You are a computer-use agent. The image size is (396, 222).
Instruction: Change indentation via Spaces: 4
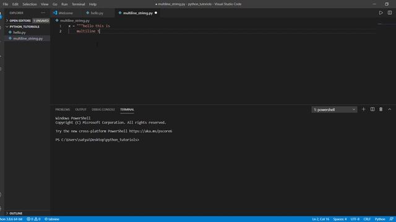tap(340, 220)
